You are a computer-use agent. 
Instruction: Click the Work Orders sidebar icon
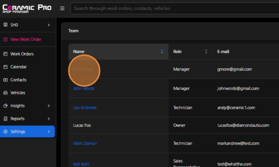tap(5, 54)
